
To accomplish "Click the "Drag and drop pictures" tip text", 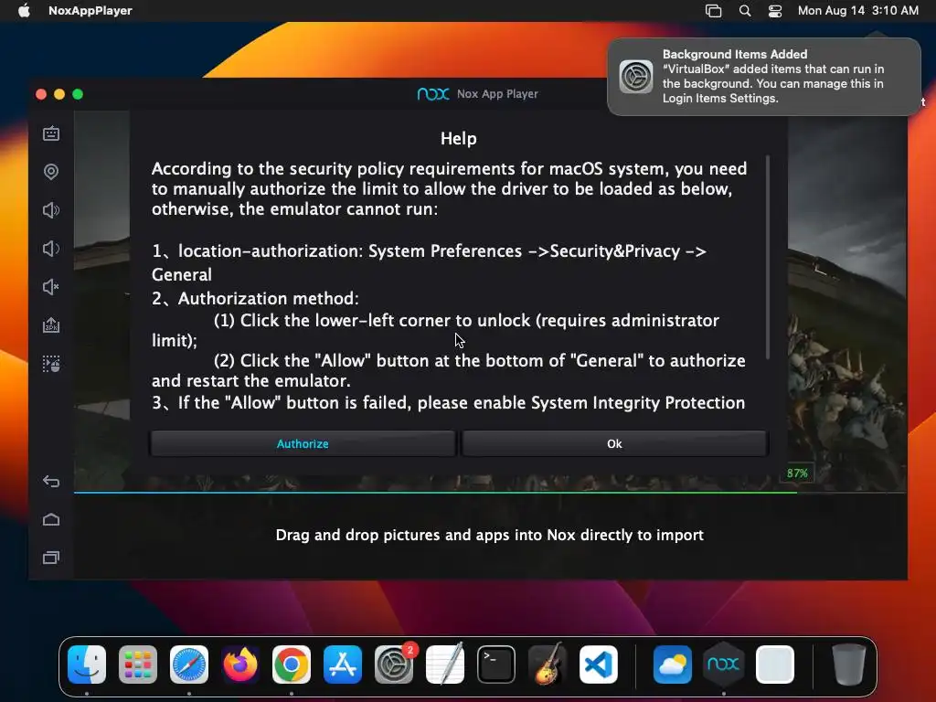I will [x=490, y=535].
